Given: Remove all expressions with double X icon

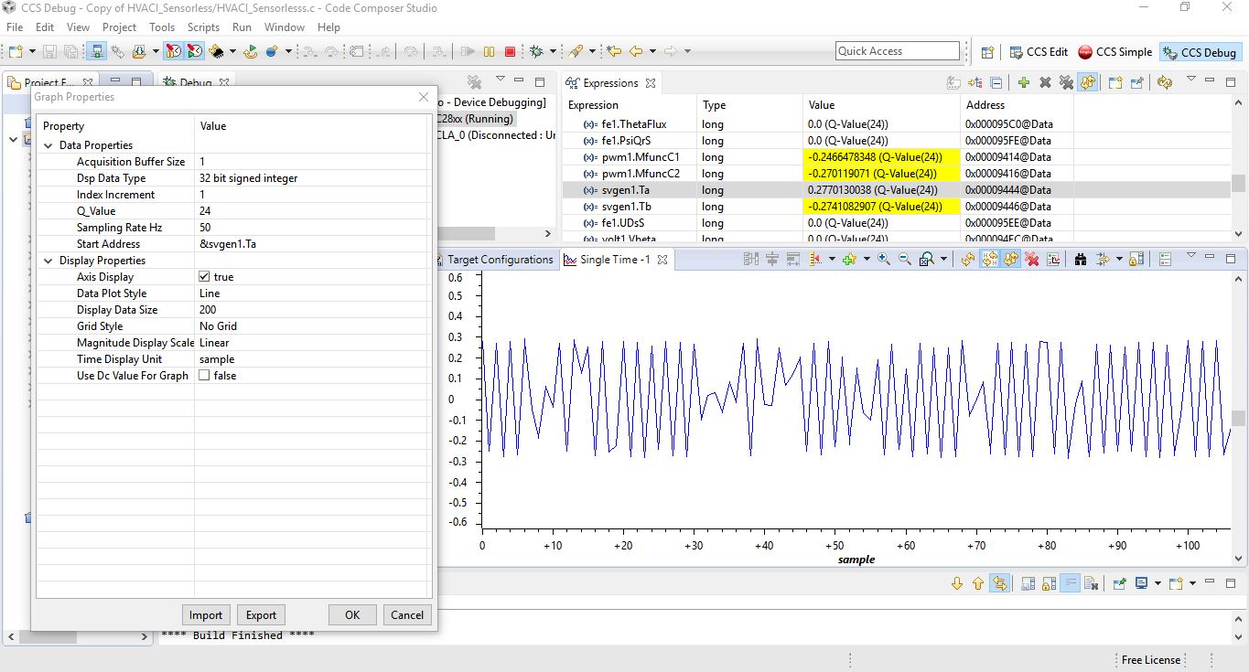Looking at the screenshot, I should tap(1066, 83).
